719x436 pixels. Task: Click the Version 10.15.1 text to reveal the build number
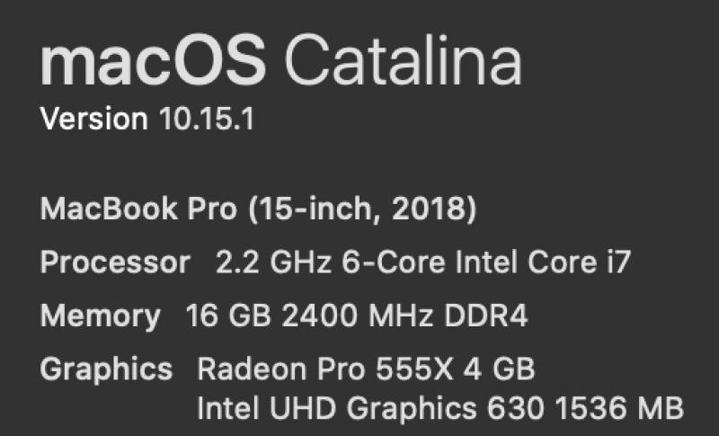pos(147,120)
